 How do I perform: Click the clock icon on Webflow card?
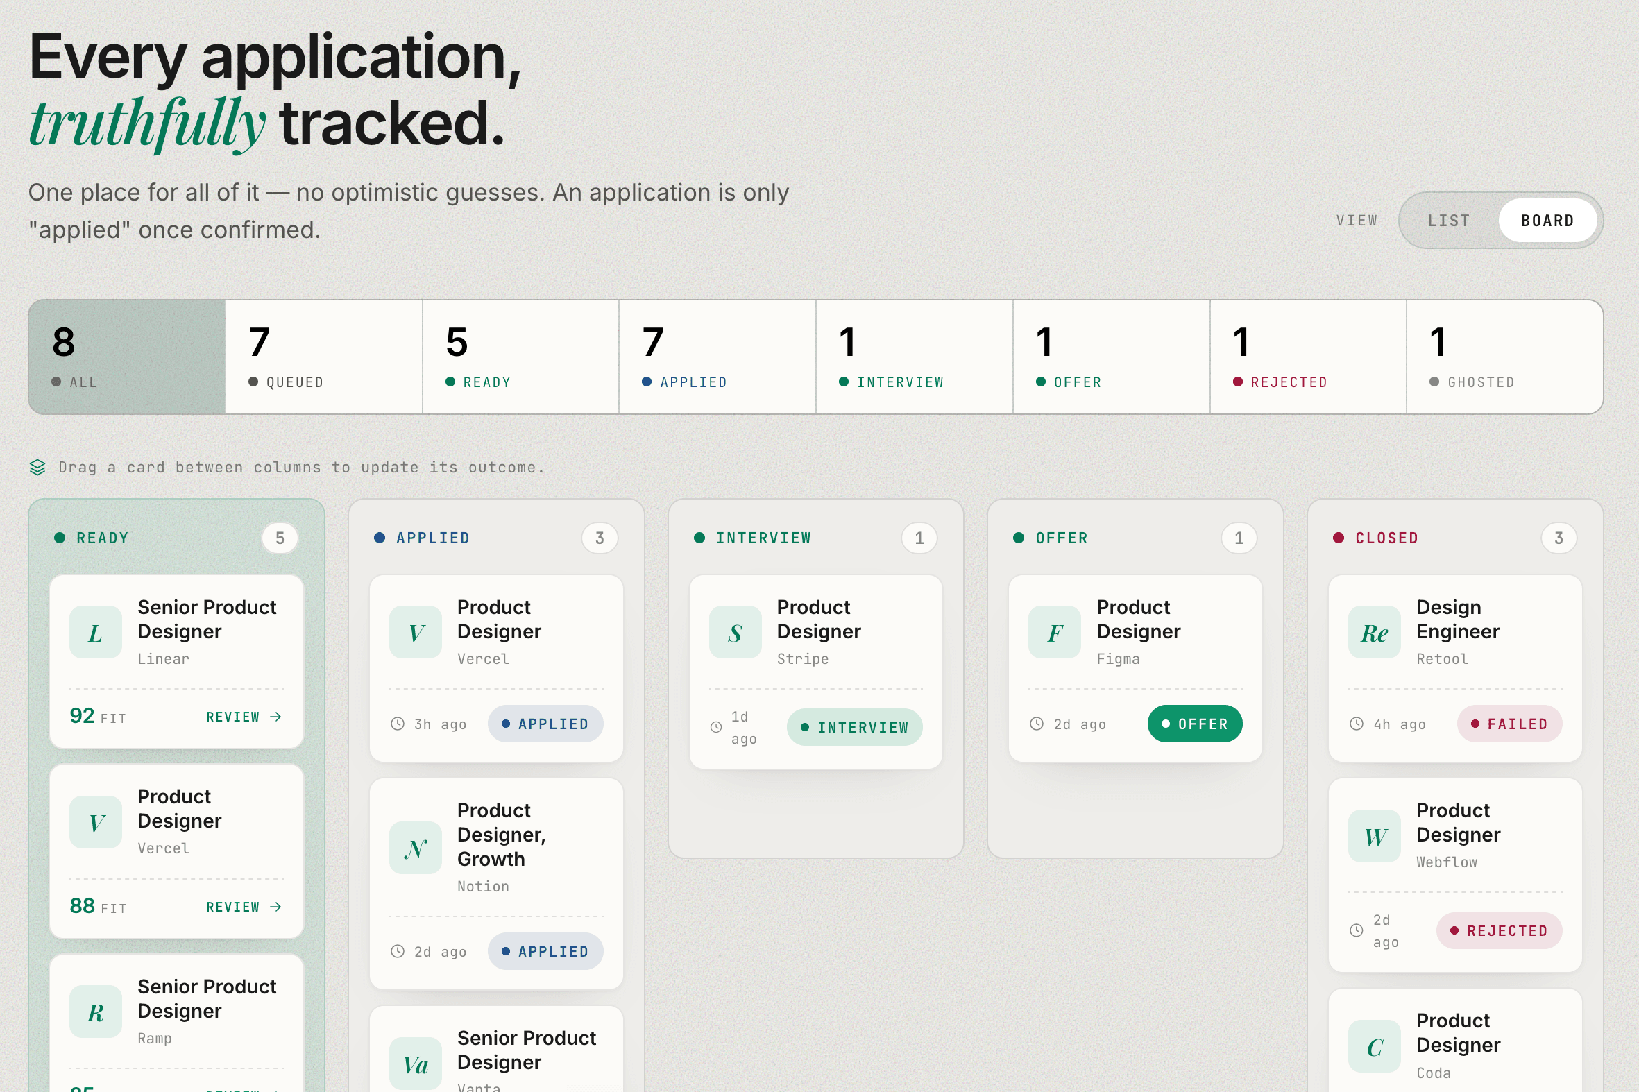click(x=1356, y=930)
